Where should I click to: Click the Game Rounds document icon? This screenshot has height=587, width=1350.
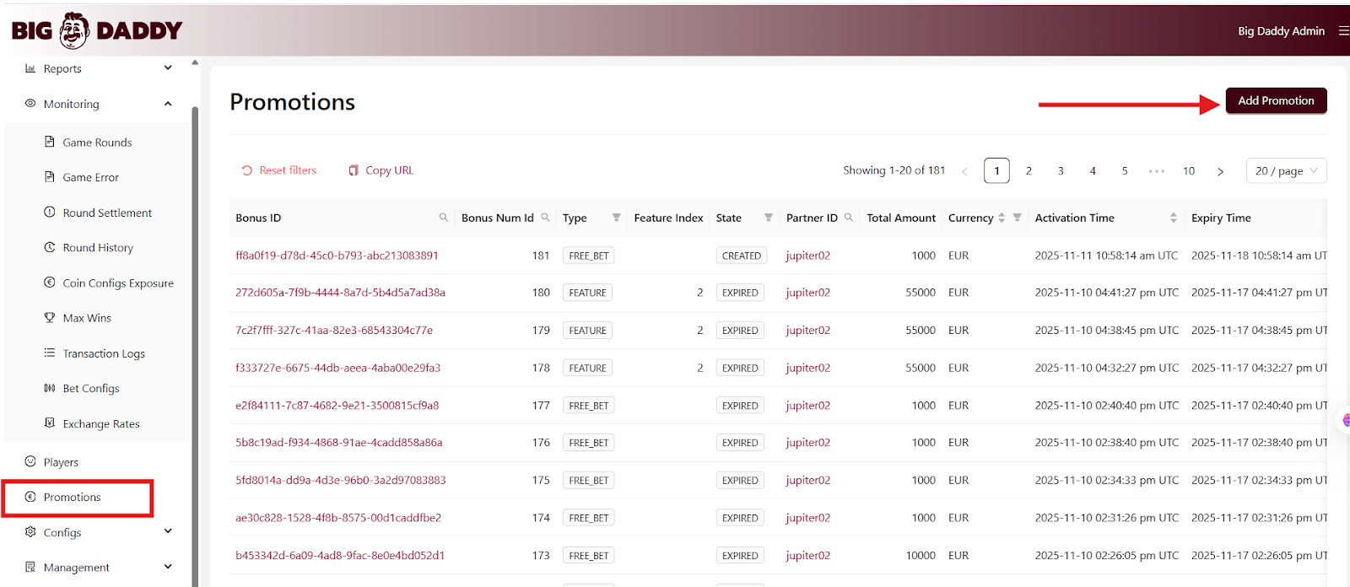point(50,142)
